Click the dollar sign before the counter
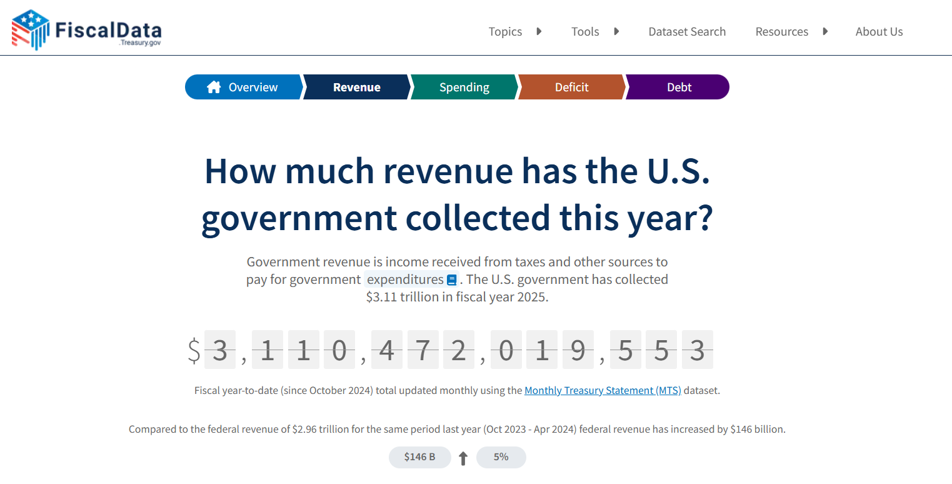 194,350
